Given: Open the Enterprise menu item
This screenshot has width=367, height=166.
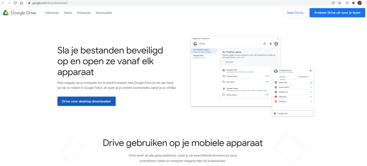Looking at the screenshot, I should click(x=84, y=13).
